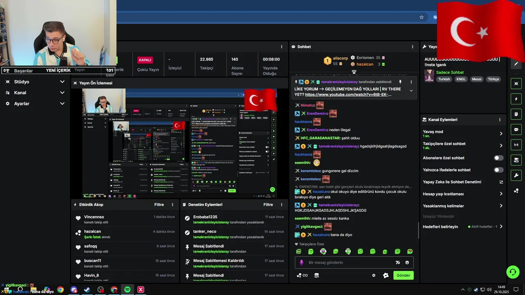Open Yavaş mod options arrow
Screen dimensions: 525x295
pyautogui.click(x=501, y=134)
